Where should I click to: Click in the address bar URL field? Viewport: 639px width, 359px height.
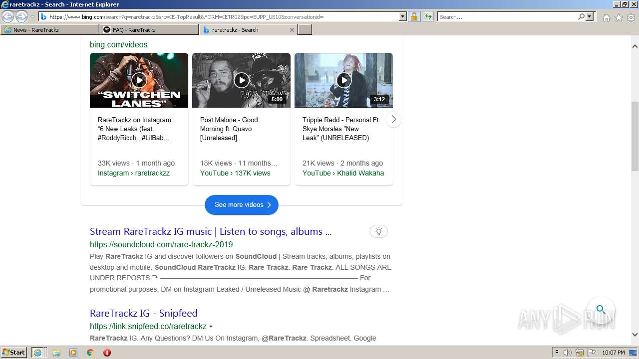[x=223, y=16]
